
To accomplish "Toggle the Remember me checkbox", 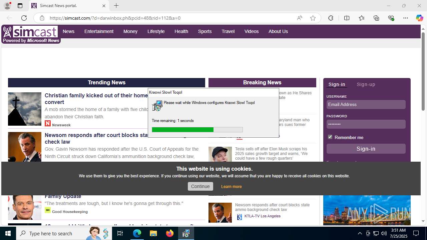I will click(x=330, y=137).
